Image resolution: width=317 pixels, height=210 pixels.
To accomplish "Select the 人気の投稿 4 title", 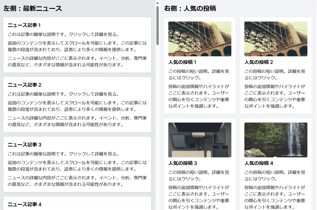I will (259, 163).
